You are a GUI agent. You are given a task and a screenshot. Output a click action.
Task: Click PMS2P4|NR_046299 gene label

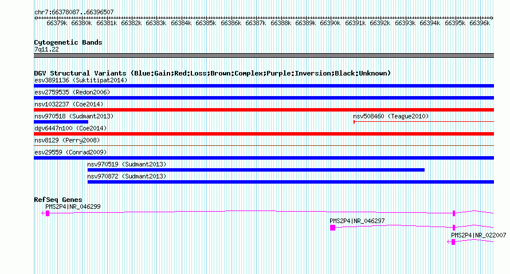[73, 207]
